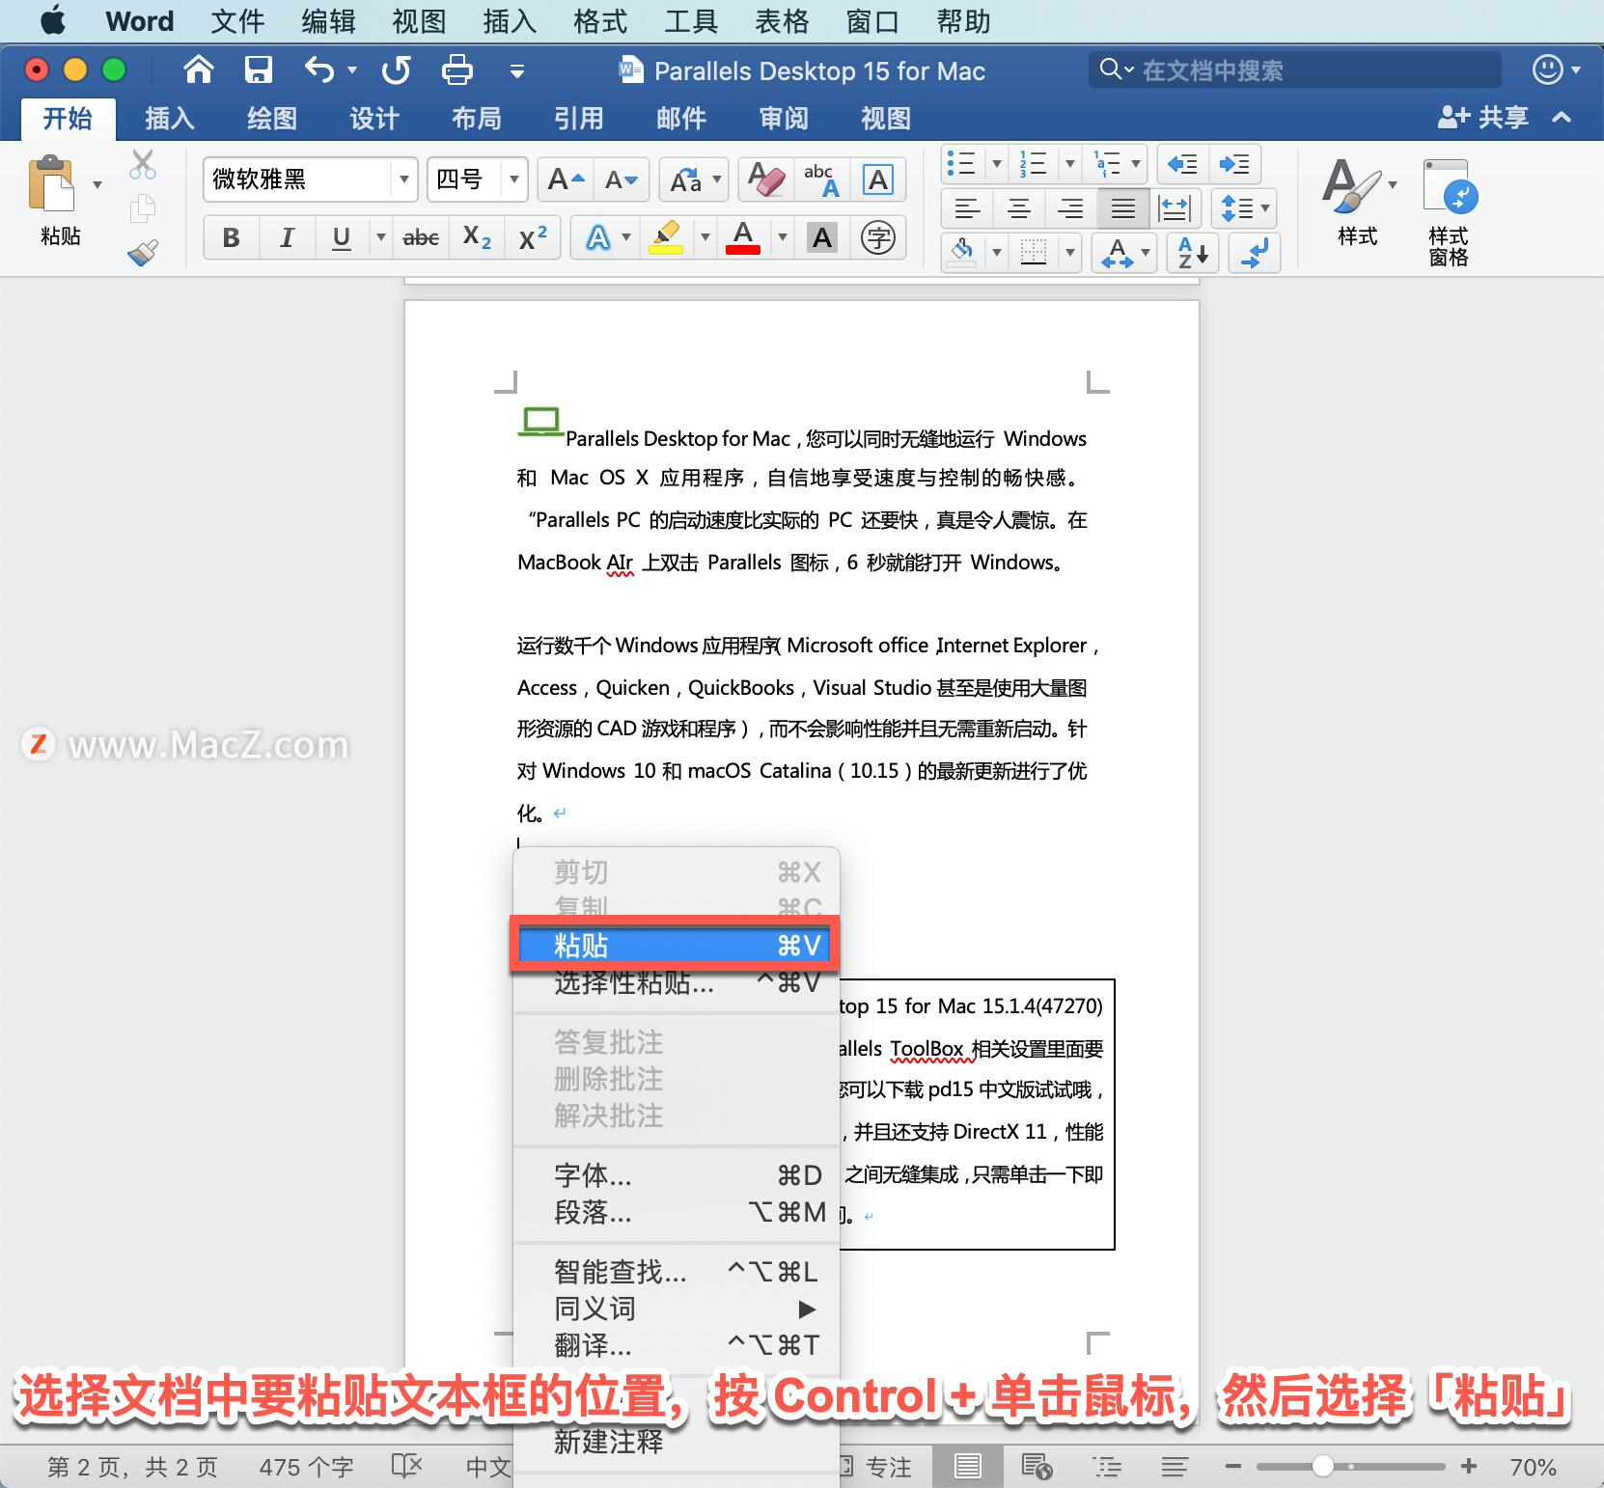Print document using the printer icon
Viewport: 1604px width, 1488px height.
pos(456,69)
